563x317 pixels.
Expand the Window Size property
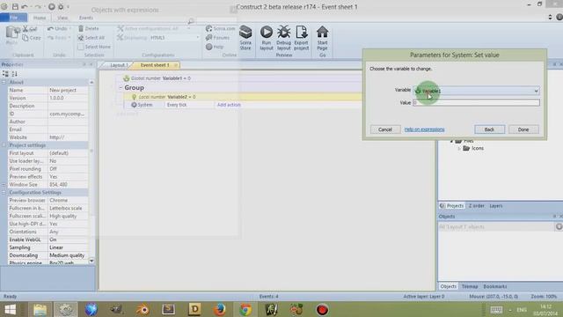coord(4,184)
